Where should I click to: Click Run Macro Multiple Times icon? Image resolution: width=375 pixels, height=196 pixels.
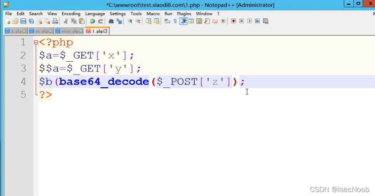pos(257,21)
